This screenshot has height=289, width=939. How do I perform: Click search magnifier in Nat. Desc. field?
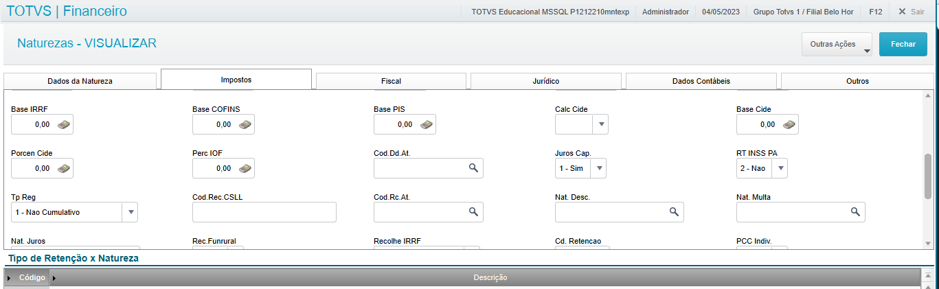pyautogui.click(x=675, y=212)
